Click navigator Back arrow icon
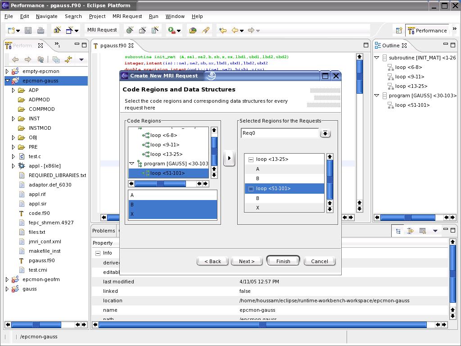 pyautogui.click(x=15, y=59)
